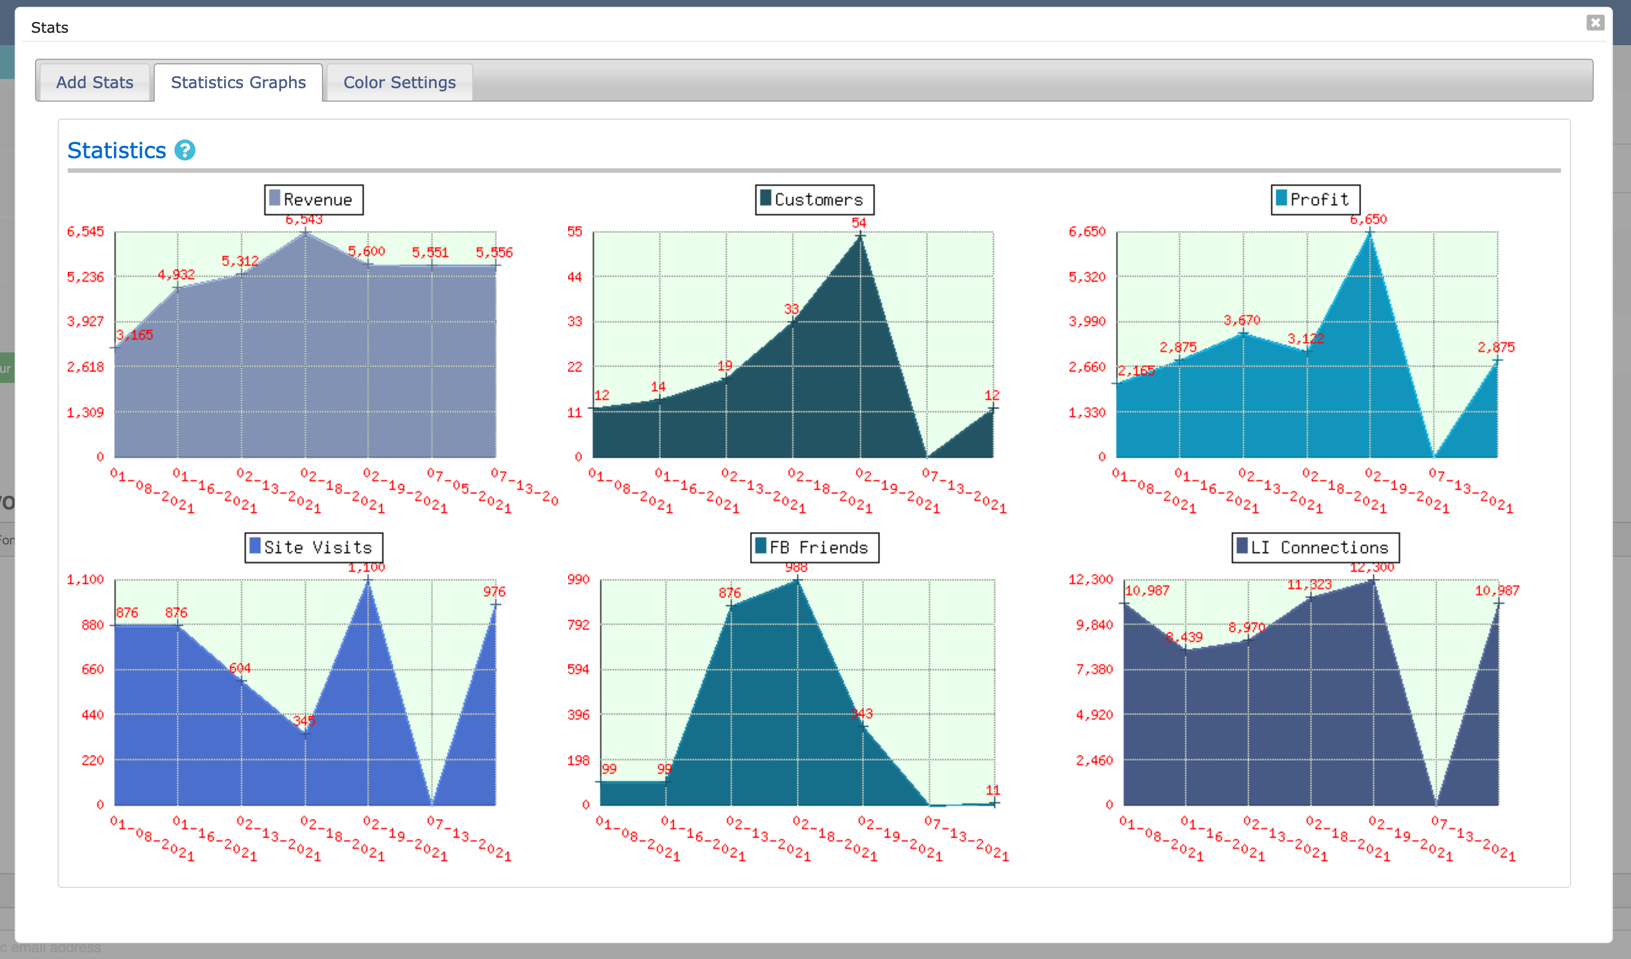This screenshot has width=1631, height=959.
Task: Click the Statistics heading text
Action: point(116,151)
